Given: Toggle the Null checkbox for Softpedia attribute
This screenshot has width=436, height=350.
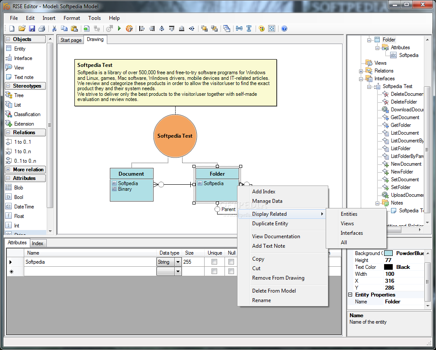Looking at the screenshot, I should 231,262.
